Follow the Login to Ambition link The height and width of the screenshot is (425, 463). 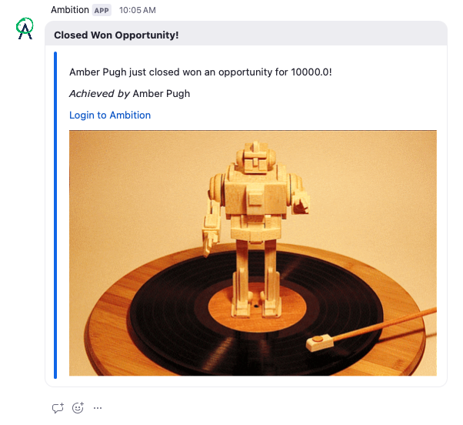110,115
